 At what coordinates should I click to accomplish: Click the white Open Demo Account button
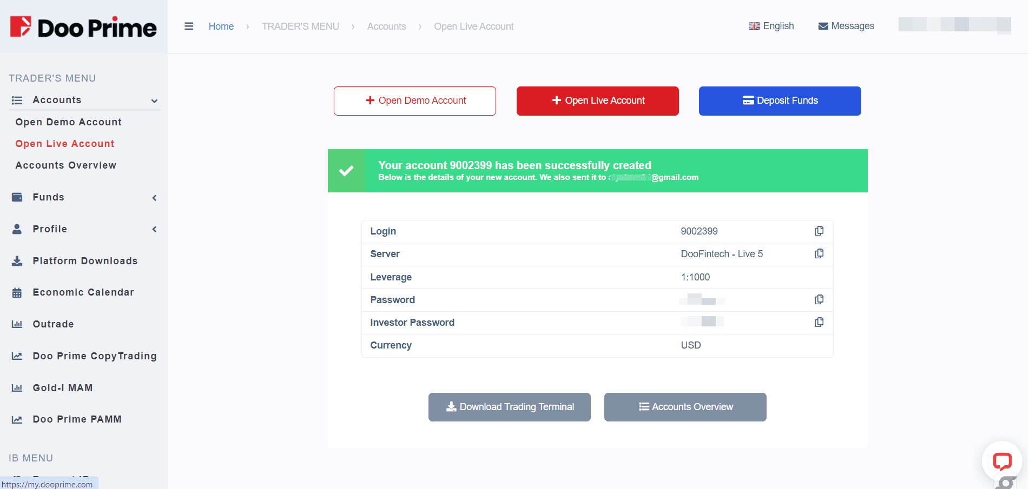coord(415,101)
